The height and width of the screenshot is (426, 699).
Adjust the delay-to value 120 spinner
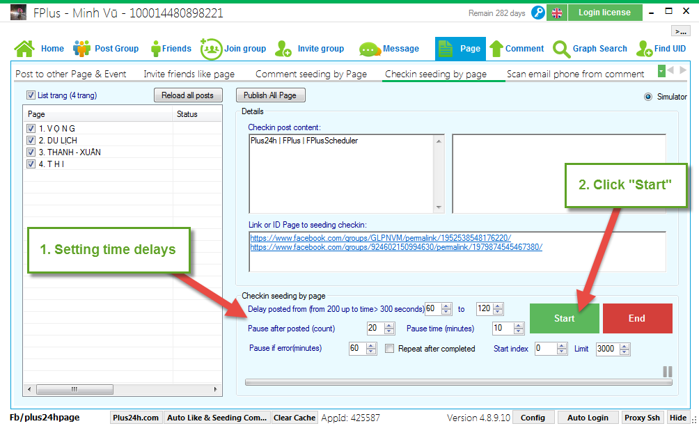[x=498, y=309]
